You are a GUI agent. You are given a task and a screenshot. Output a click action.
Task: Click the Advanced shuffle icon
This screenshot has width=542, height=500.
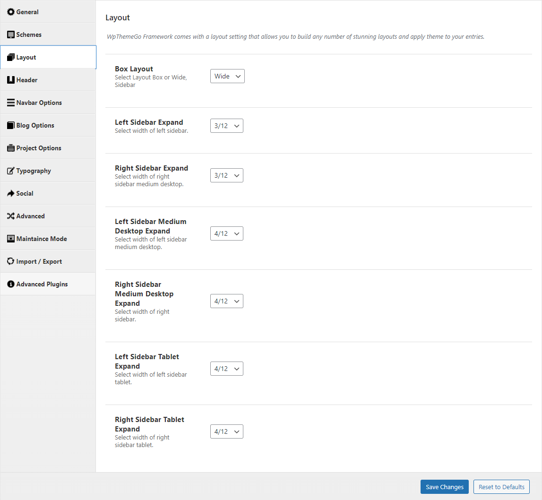click(11, 216)
